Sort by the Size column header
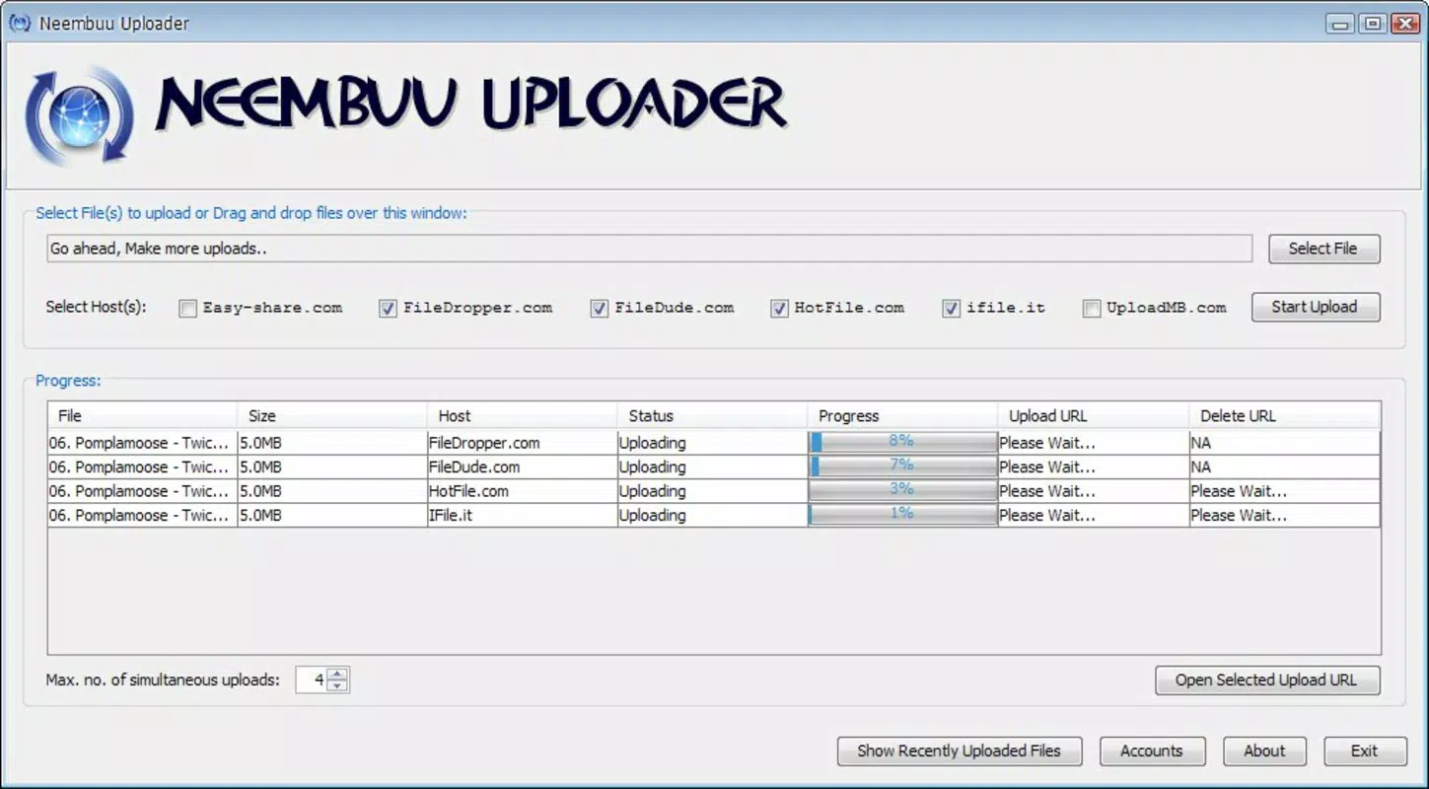Screen dimensions: 1429x789 332,415
